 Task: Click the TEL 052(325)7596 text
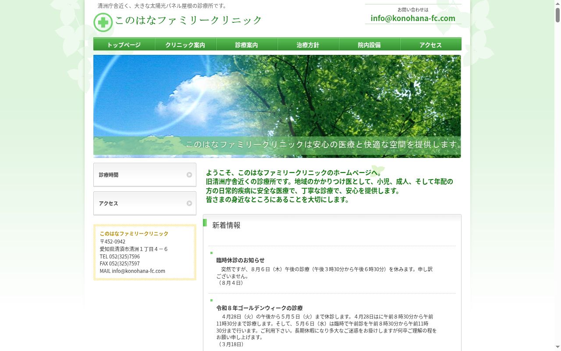(120, 256)
